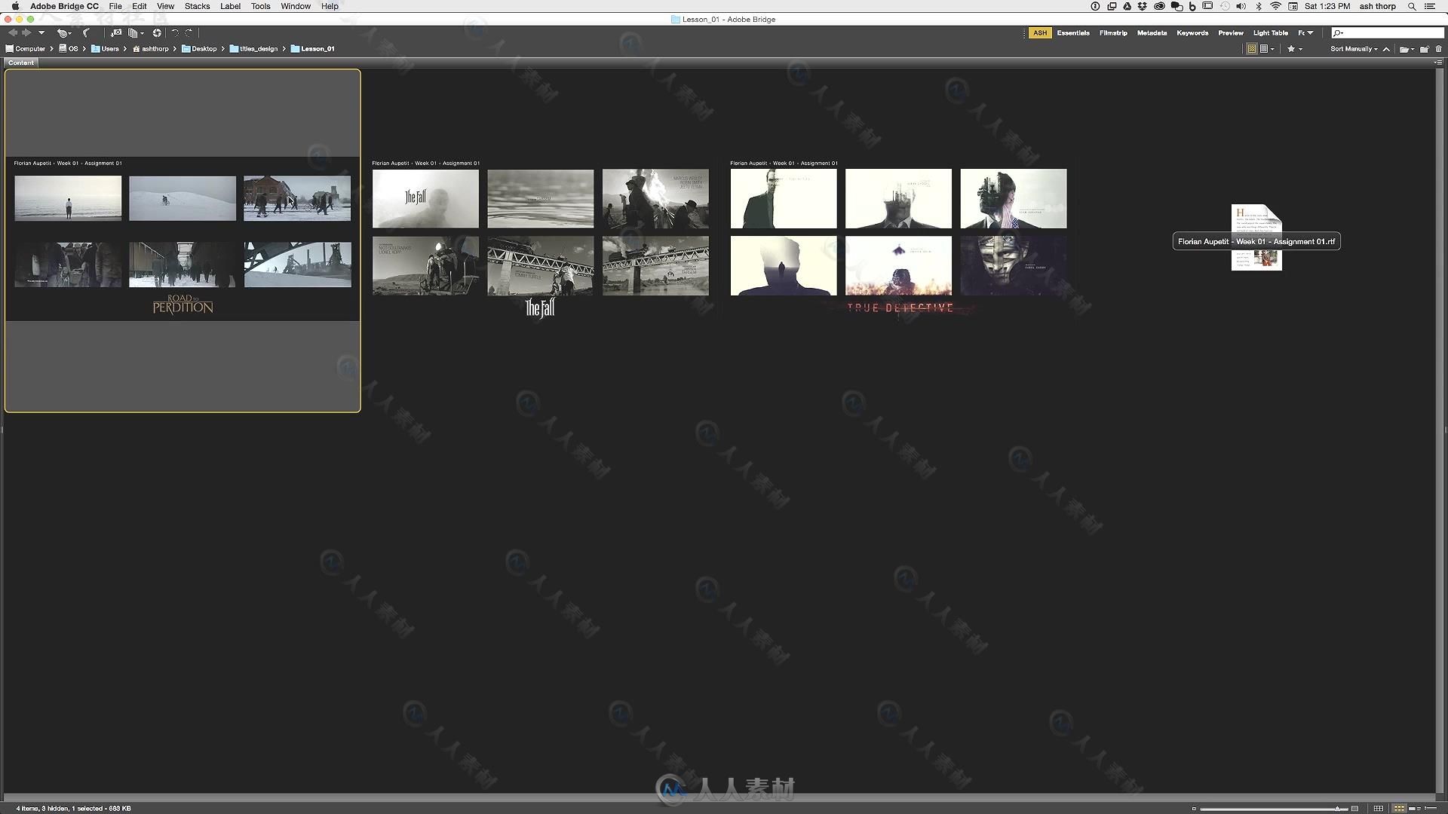Open the Label menu
Screen dimensions: 1448x814
click(x=230, y=6)
